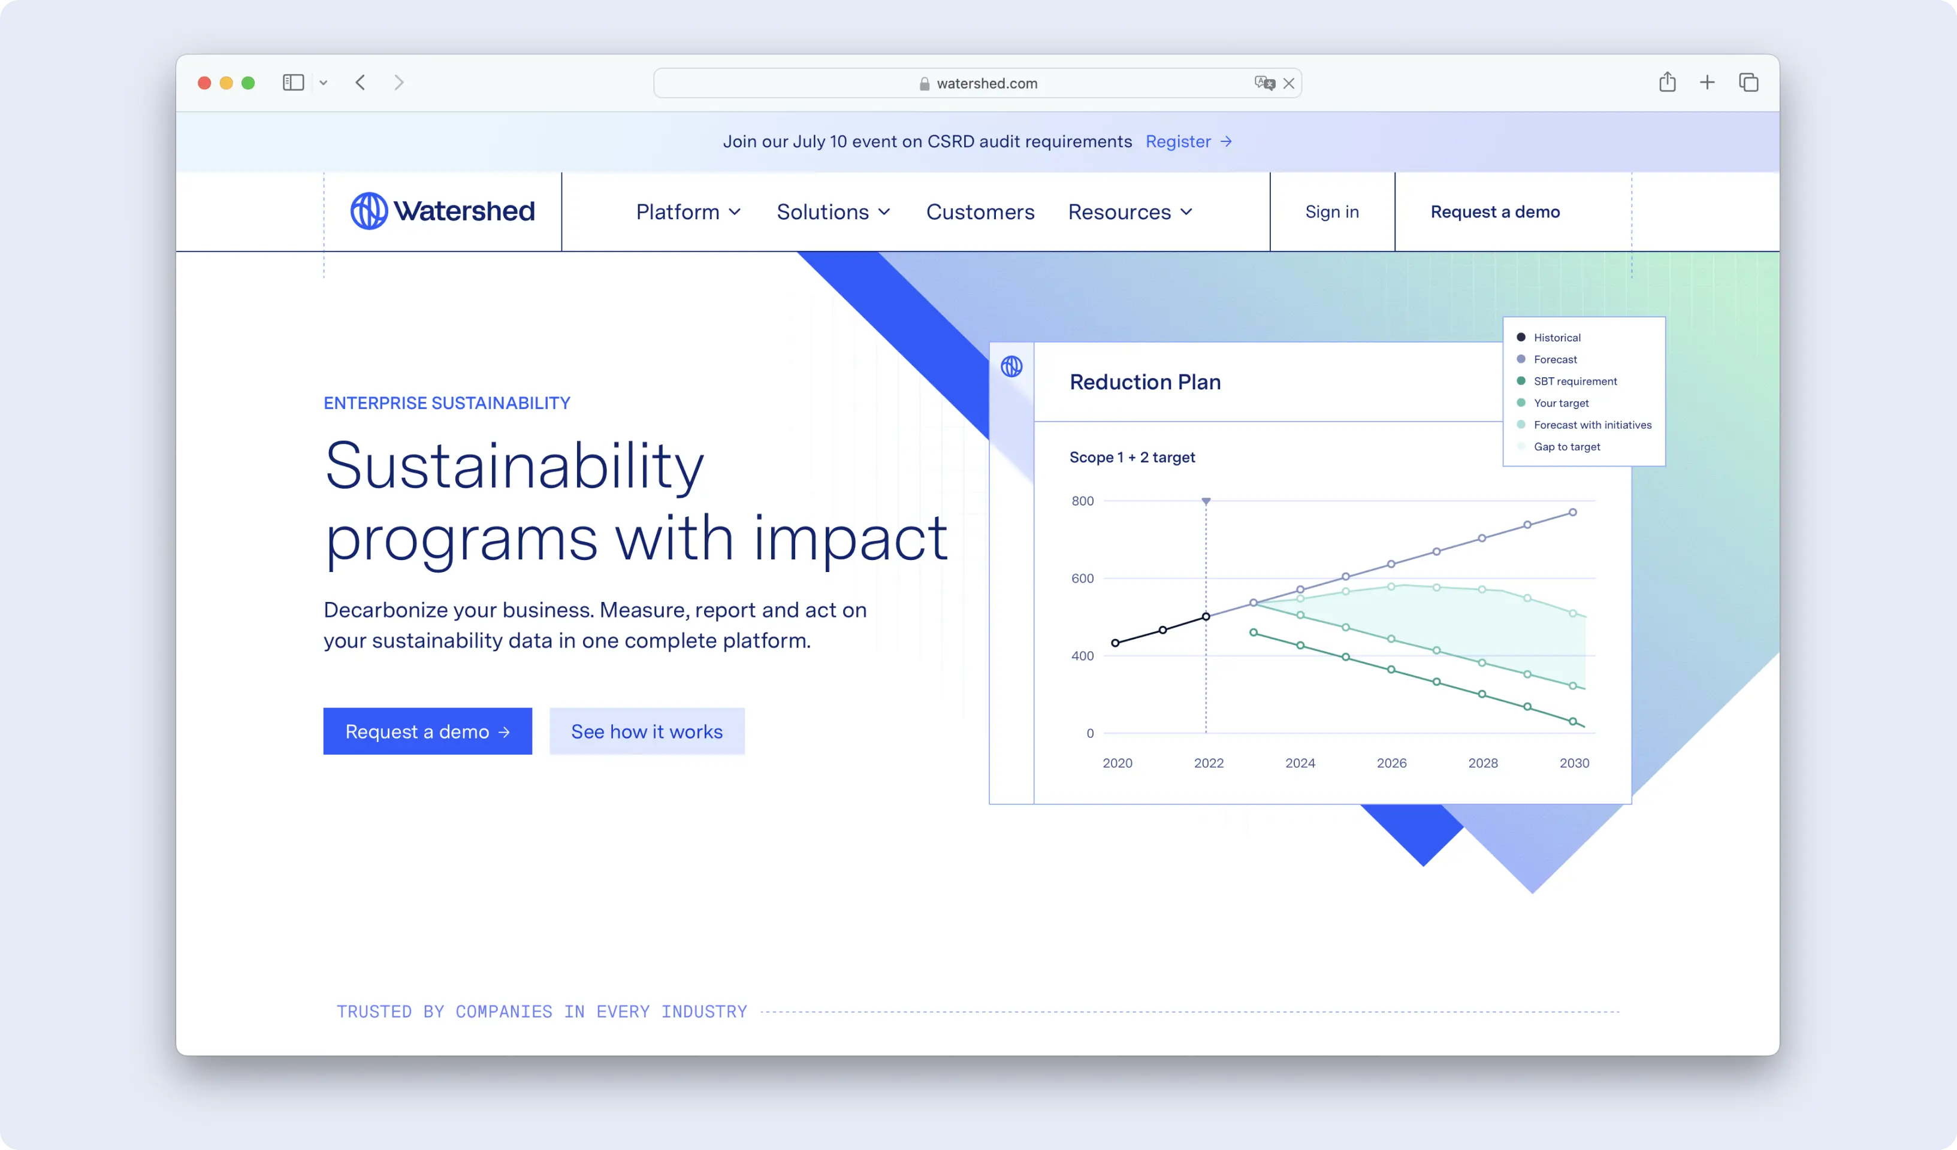Click the browser forward arrow
Screen dimensions: 1957x1150
tap(399, 82)
